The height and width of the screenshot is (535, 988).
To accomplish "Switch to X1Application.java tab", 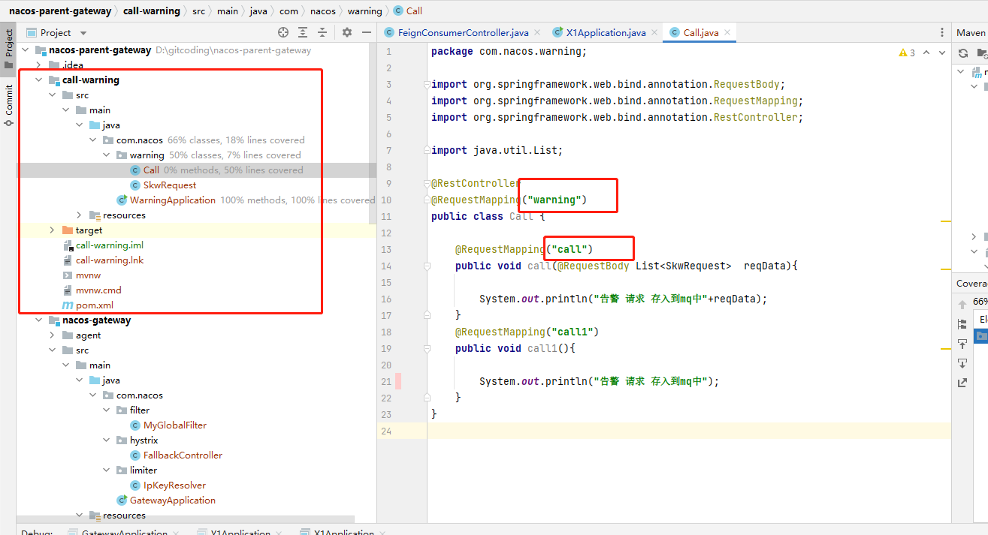I will click(606, 32).
